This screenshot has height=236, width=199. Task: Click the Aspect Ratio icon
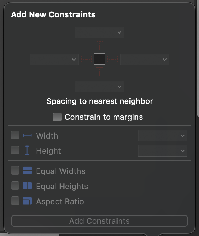pos(27,201)
